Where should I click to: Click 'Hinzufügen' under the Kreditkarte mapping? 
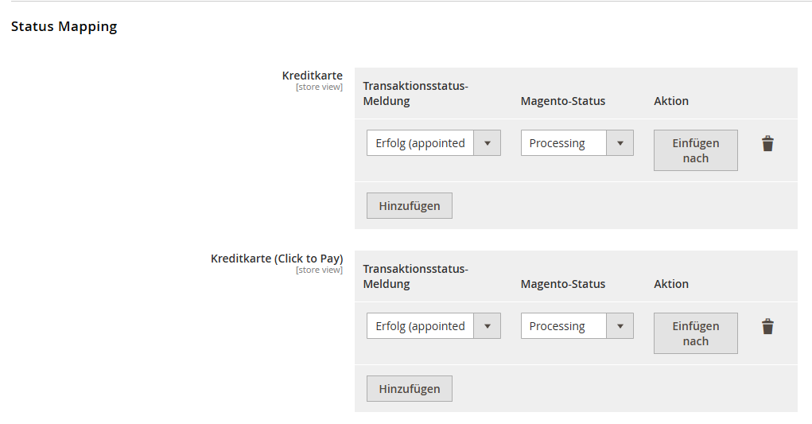pyautogui.click(x=409, y=206)
